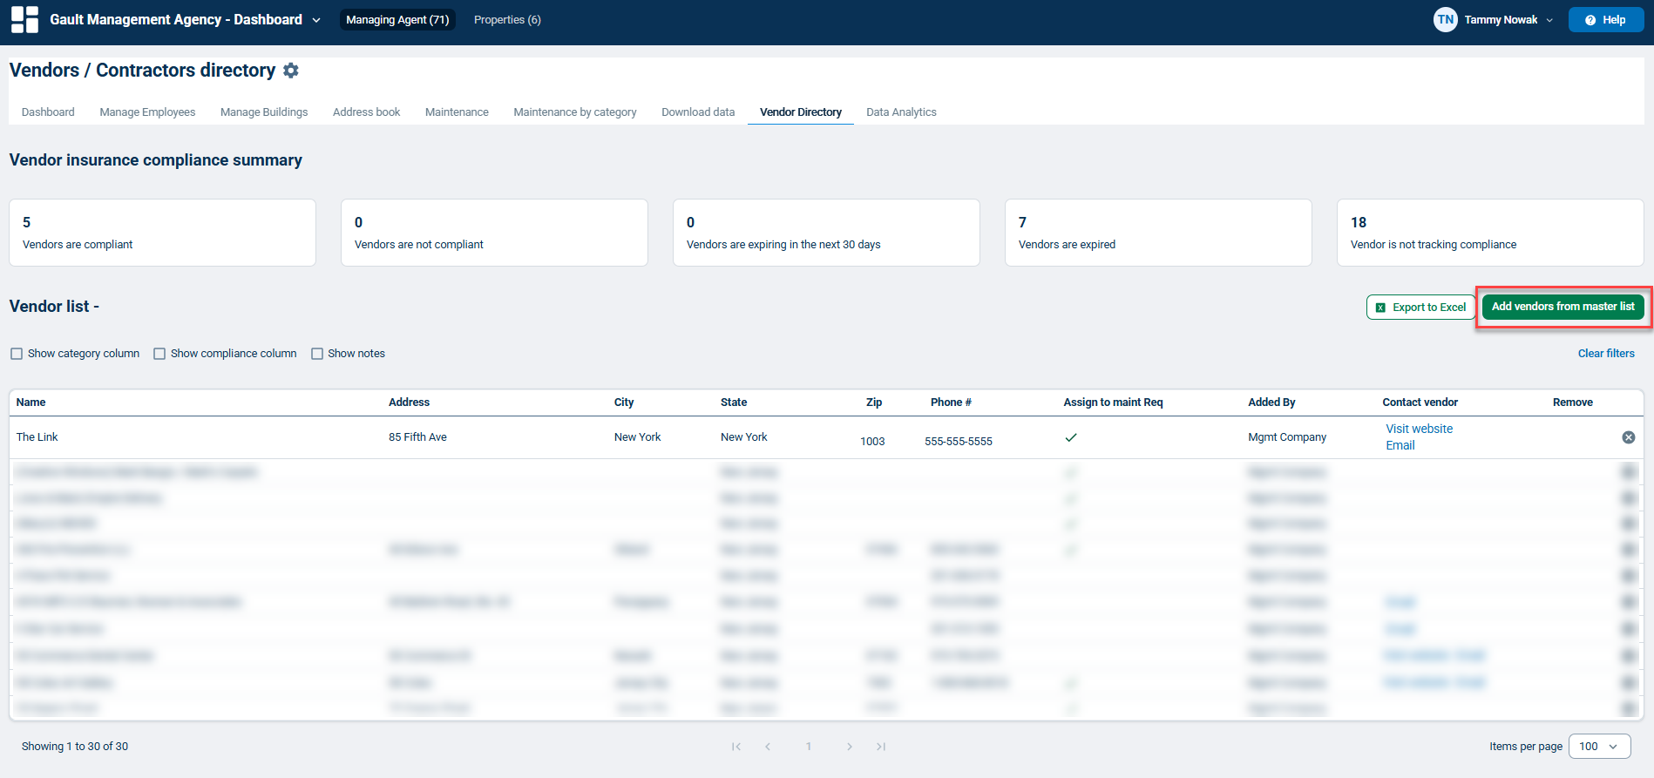Screen dimensions: 1654x778
Task: Open the 7 Vendors are expired card
Action: point(1158,233)
